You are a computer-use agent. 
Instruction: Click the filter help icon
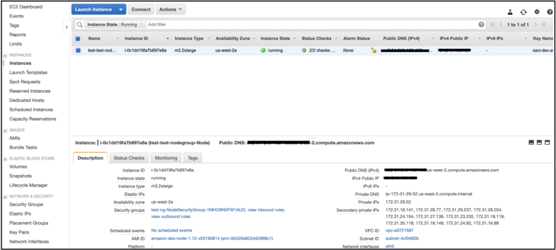coord(481,24)
